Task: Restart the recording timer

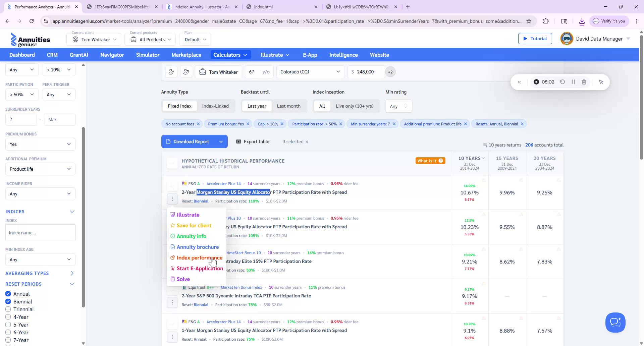Action: [x=562, y=82]
